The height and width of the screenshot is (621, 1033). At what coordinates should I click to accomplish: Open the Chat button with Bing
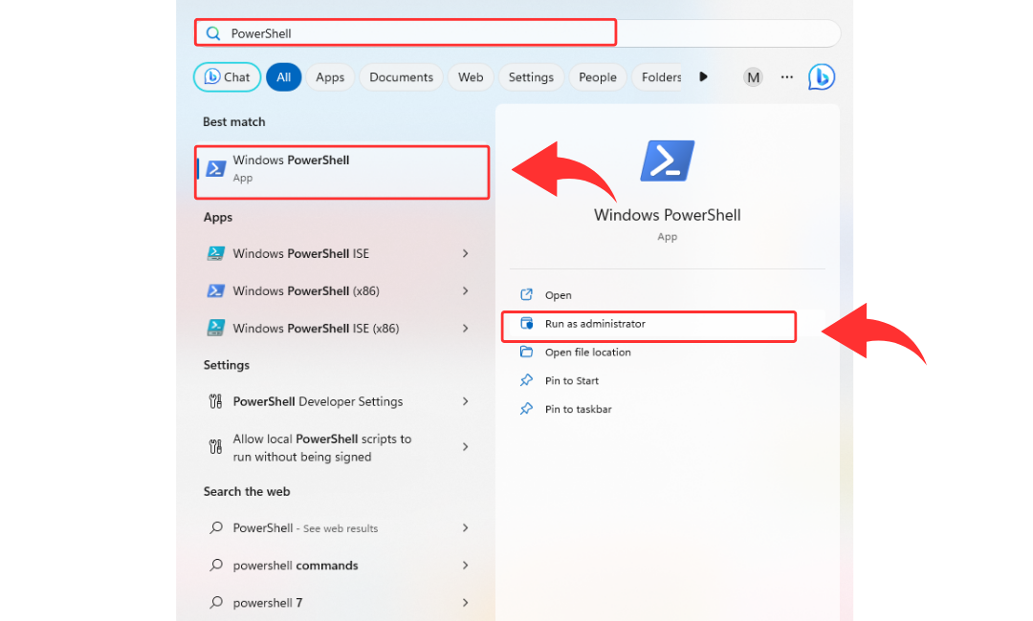228,77
